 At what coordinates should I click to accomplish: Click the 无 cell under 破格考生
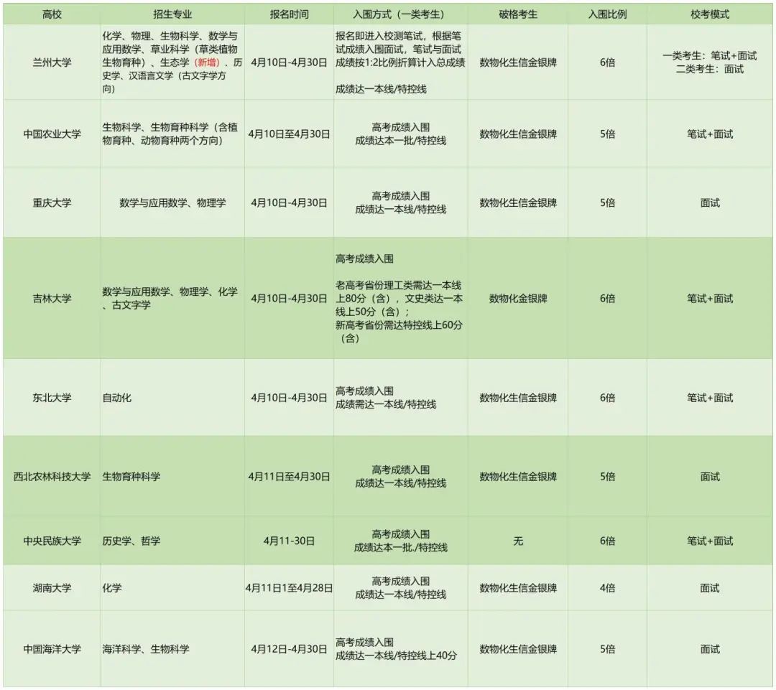pos(517,541)
